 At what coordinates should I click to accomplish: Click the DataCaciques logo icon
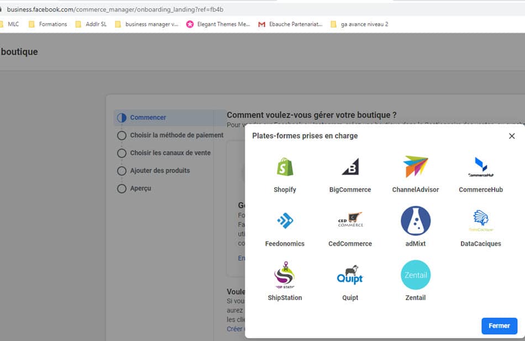481,221
